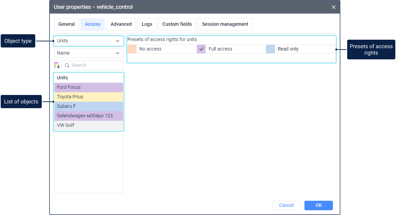Viewport: 396px width, 215px height.
Task: Open the Advanced tab
Action: 121,24
